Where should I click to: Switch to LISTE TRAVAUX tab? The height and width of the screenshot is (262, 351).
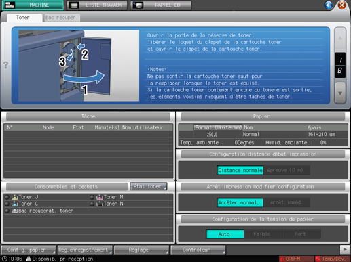tap(98, 5)
